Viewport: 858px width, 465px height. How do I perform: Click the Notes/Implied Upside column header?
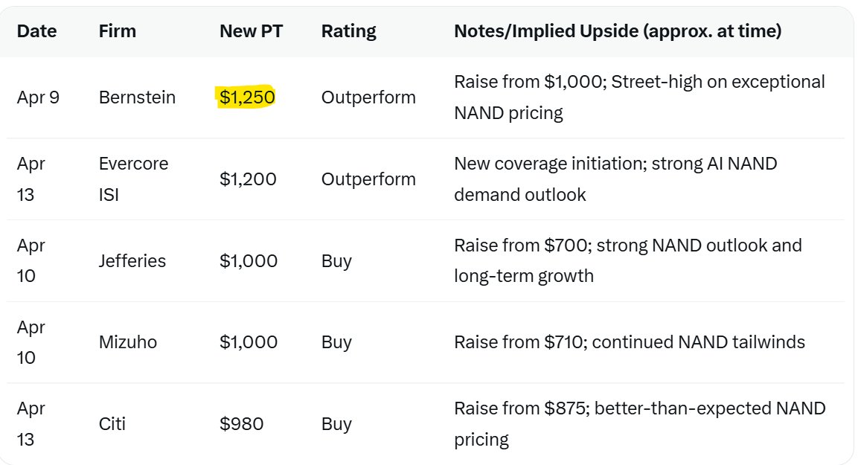click(617, 31)
